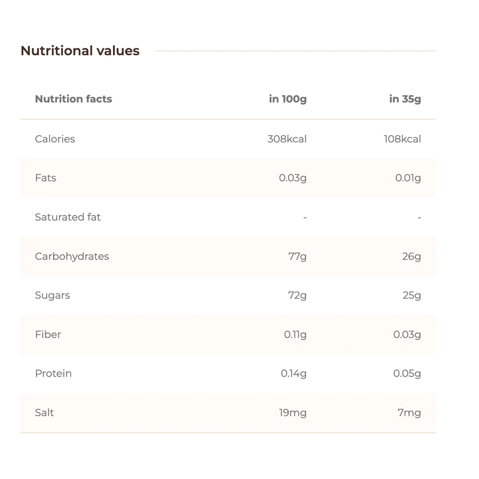The image size is (479, 479).
Task: Select the 0.03g fats value per 100g
Action: pos(293,178)
